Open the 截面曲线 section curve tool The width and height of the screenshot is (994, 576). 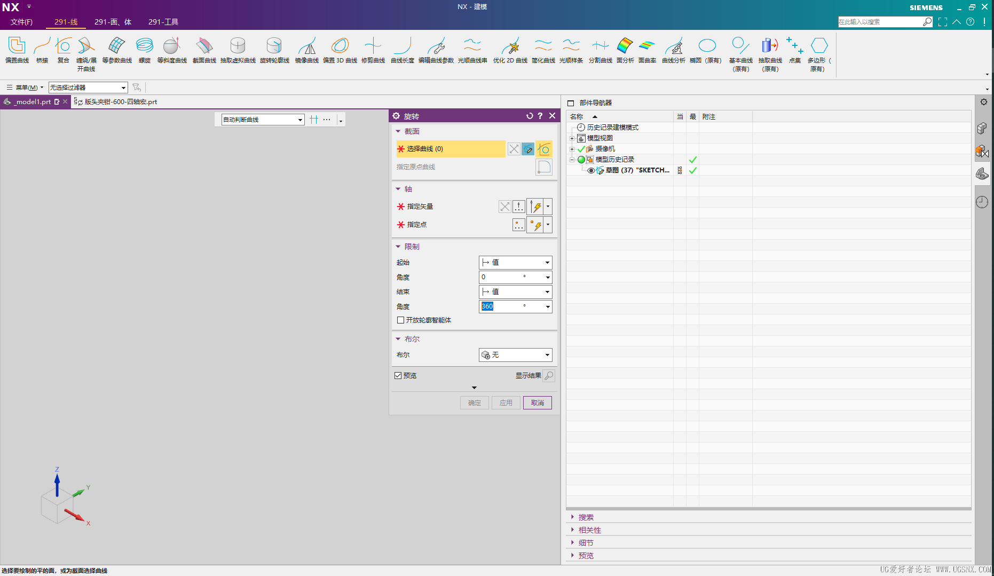(x=204, y=50)
